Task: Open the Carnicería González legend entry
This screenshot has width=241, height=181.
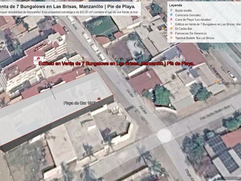Action: 188,15
